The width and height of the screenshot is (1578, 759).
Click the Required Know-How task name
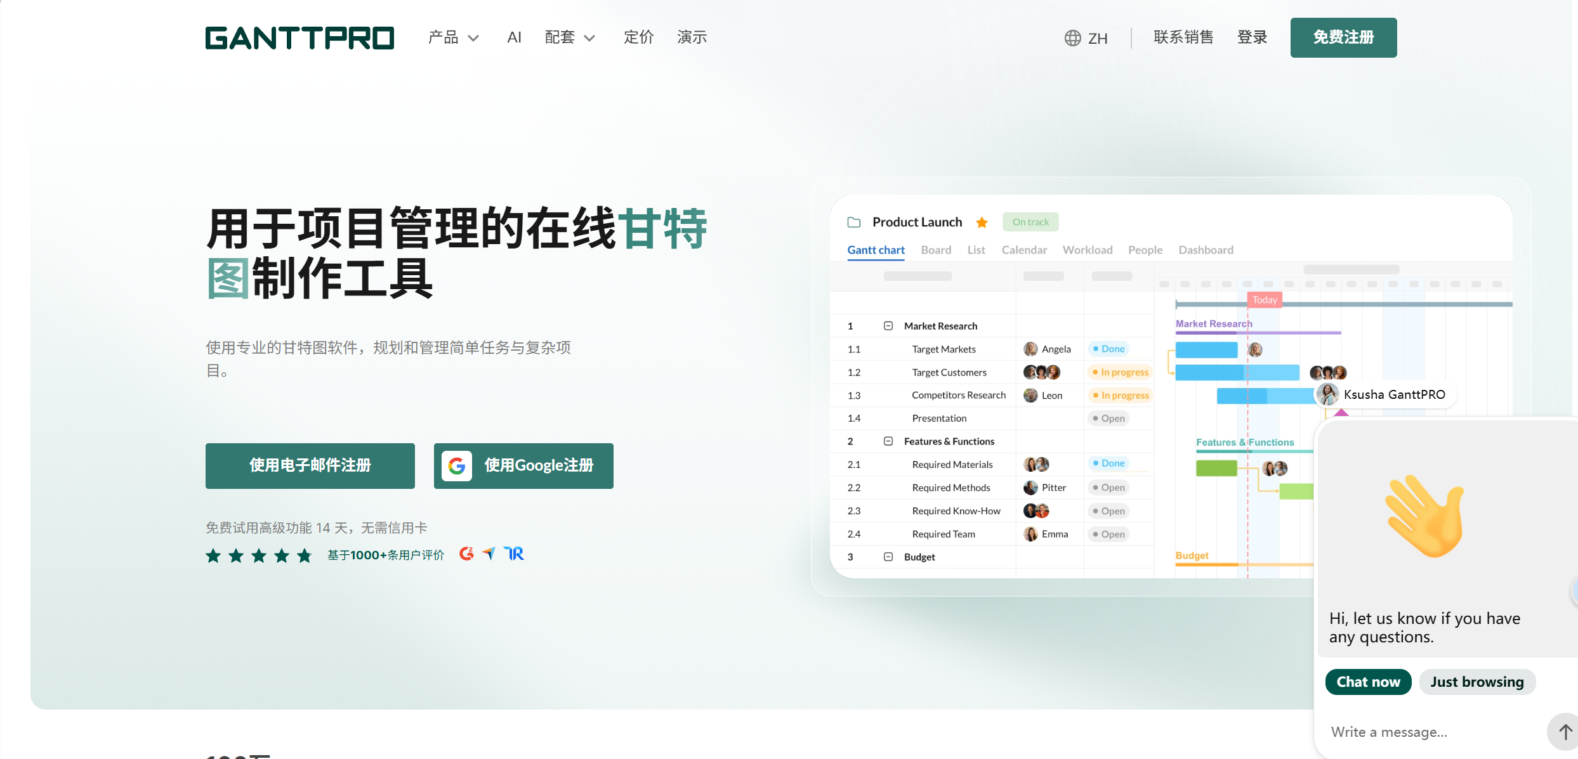pyautogui.click(x=956, y=511)
